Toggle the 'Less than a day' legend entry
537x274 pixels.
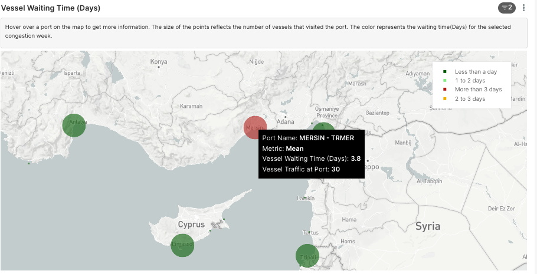tap(470, 71)
